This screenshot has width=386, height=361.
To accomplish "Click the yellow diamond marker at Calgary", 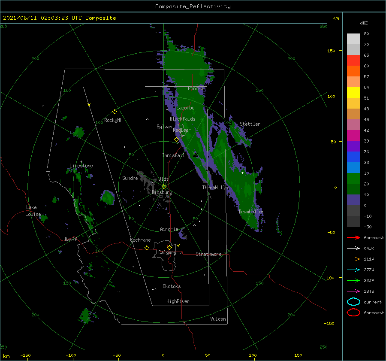I will click(169, 247).
